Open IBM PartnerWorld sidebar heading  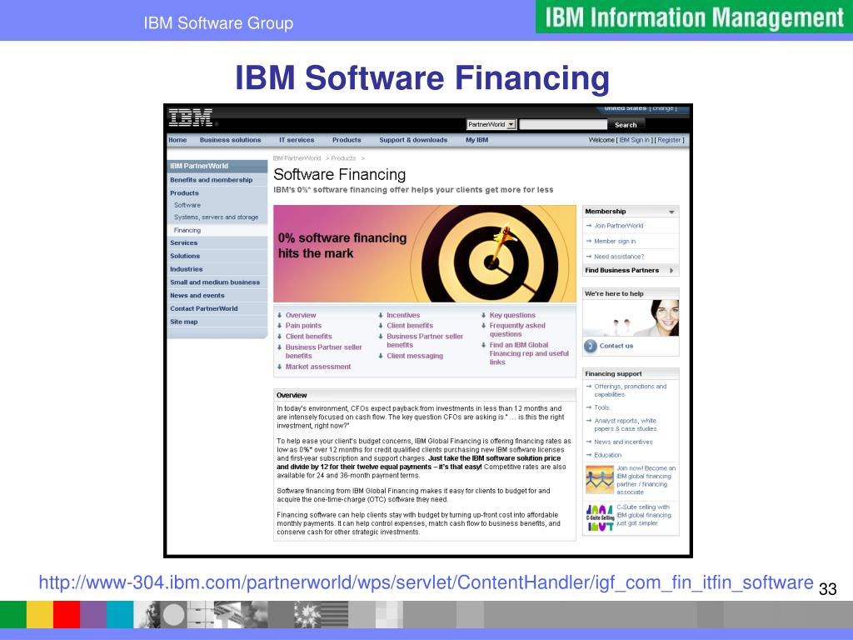tap(217, 166)
